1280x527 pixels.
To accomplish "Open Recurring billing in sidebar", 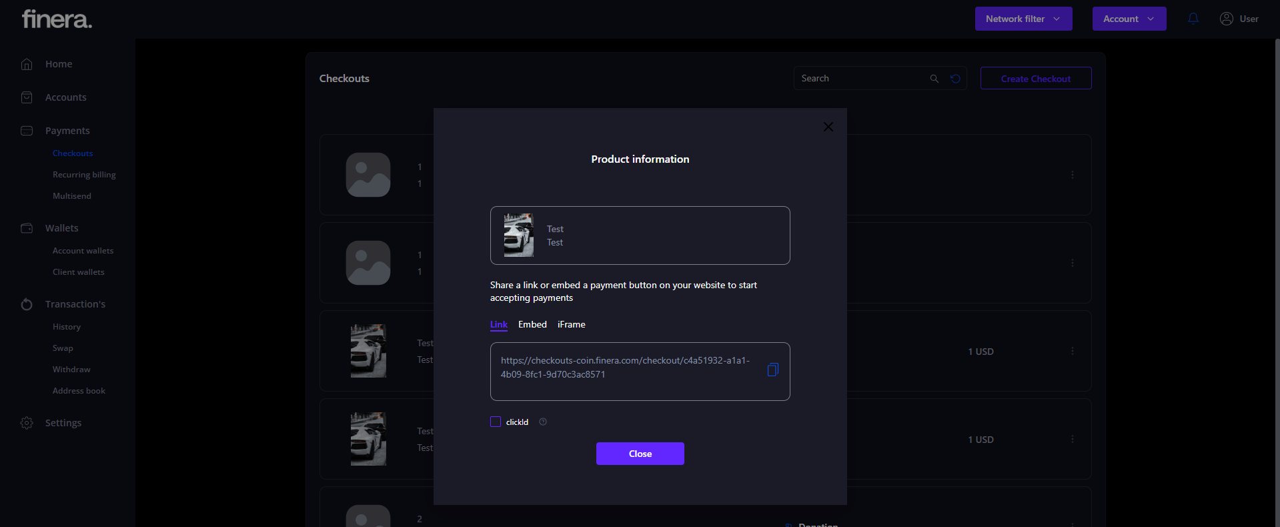I will click(84, 175).
